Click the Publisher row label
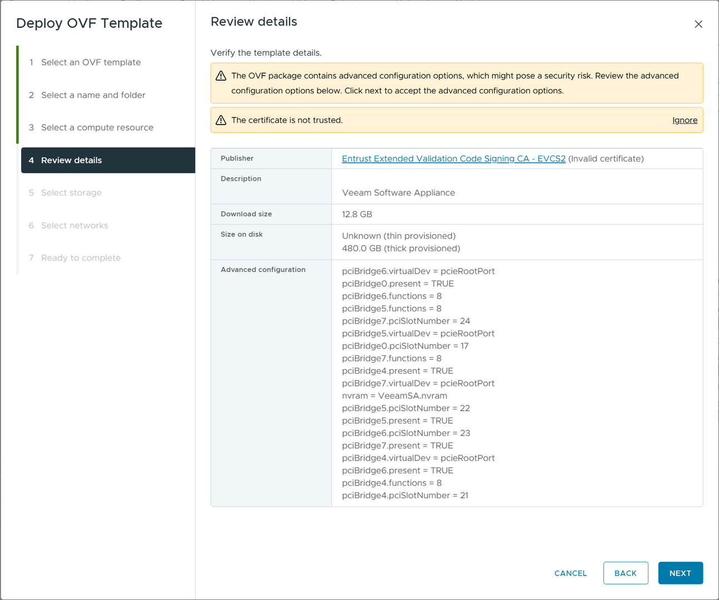This screenshot has height=600, width=719. click(237, 158)
